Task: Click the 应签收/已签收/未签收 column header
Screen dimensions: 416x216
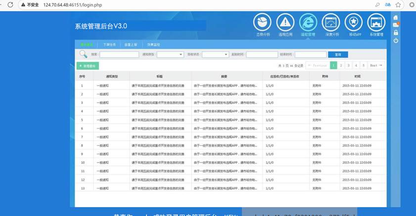Action: point(285,76)
